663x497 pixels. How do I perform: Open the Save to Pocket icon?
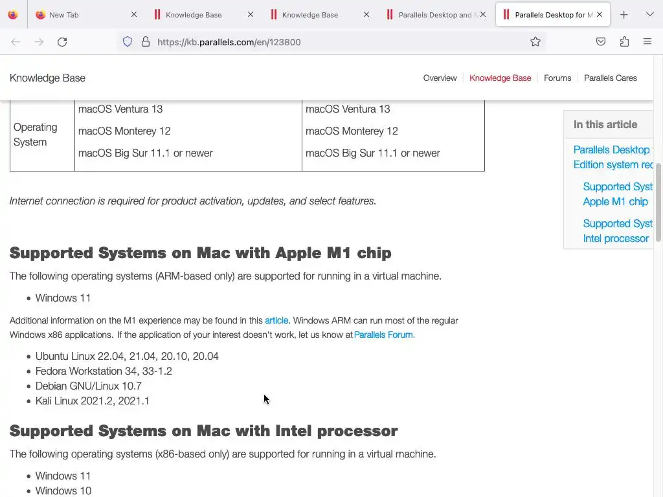[600, 41]
